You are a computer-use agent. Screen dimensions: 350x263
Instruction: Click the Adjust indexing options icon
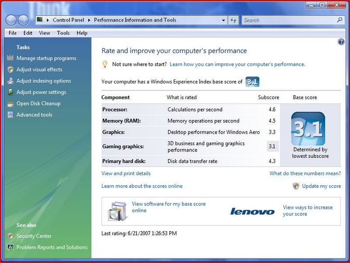click(x=10, y=81)
